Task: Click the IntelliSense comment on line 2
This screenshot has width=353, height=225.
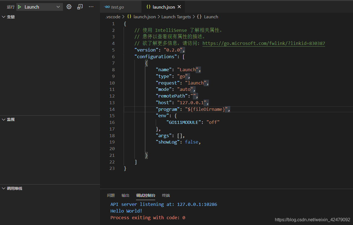Action: (x=179, y=30)
